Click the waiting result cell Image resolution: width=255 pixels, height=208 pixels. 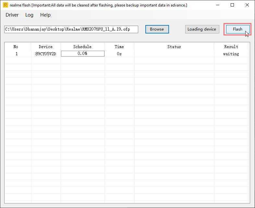(x=231, y=54)
